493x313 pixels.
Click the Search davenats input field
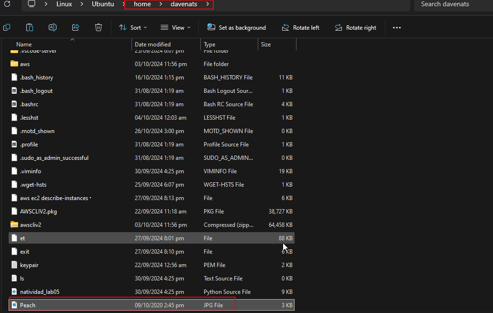(452, 4)
